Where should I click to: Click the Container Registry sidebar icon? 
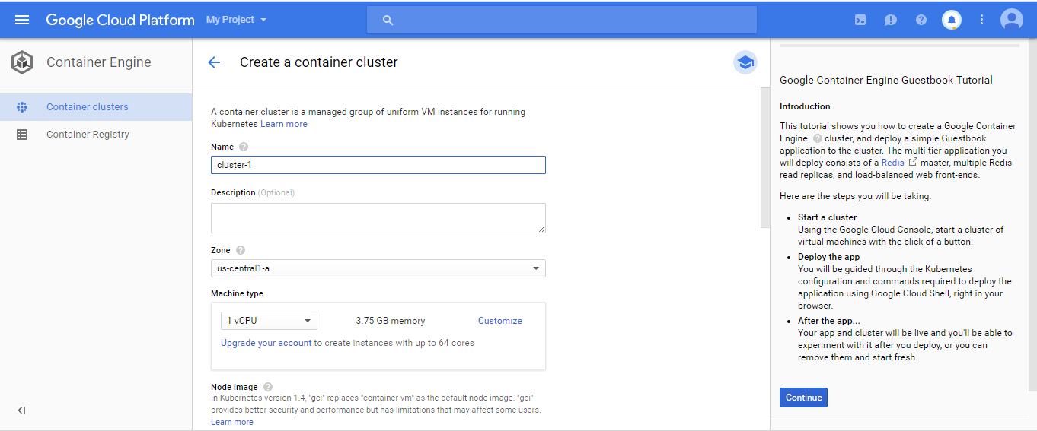(22, 135)
